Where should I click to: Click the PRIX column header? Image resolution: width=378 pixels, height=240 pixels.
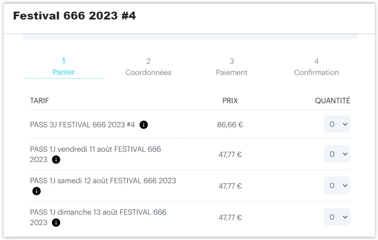tap(230, 101)
